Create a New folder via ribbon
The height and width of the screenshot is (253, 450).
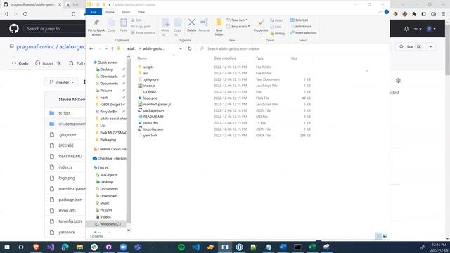click(x=219, y=27)
